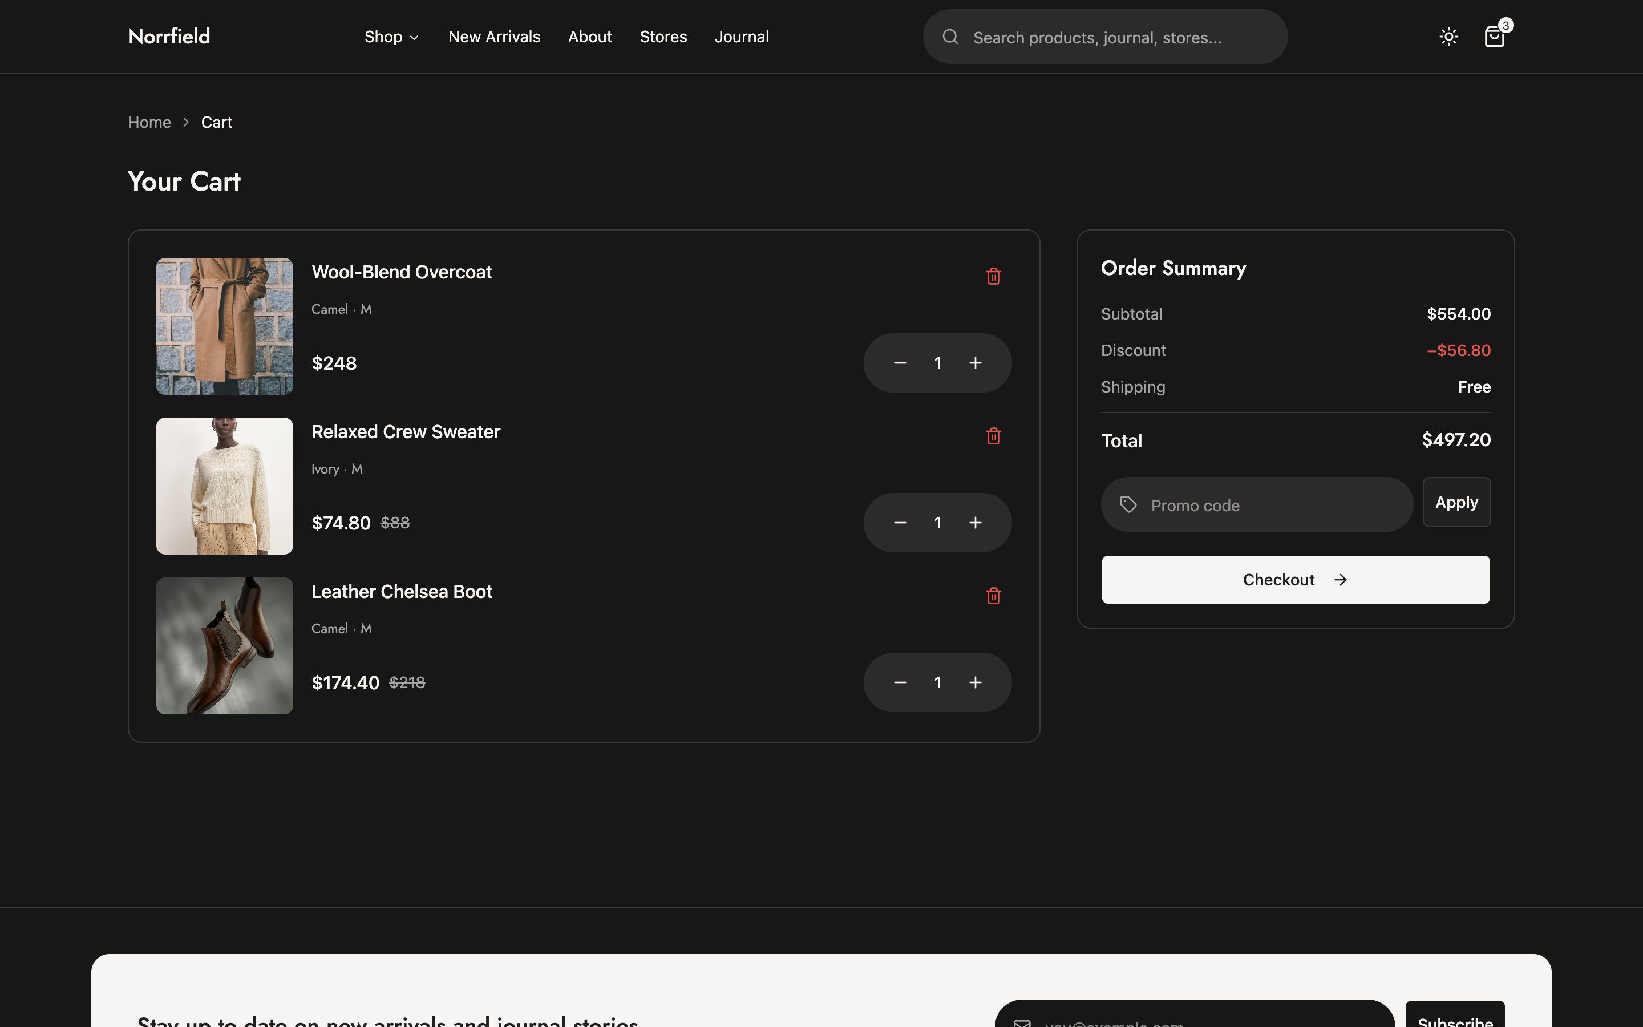Focus the Promo code input field
1643x1027 pixels.
click(x=1257, y=505)
